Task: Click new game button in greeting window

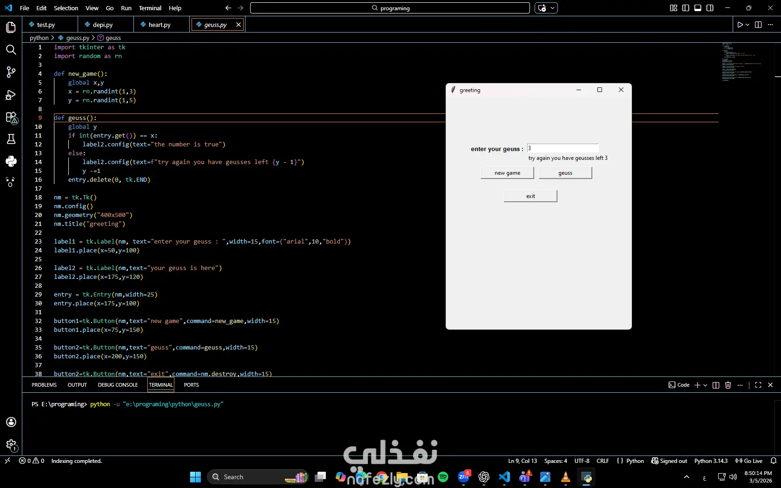Action: (507, 173)
